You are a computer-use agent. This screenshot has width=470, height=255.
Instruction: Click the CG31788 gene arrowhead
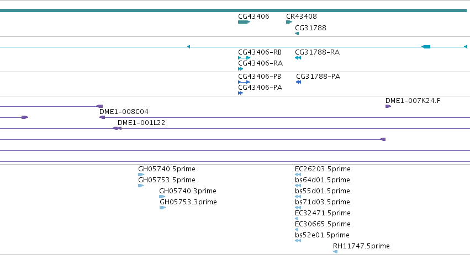click(x=297, y=34)
